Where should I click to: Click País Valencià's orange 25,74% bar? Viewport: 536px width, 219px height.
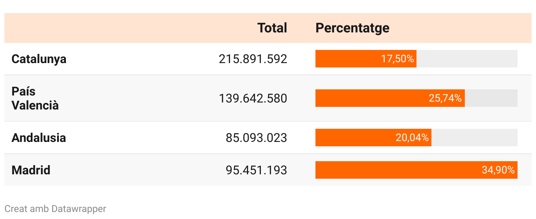pos(369,98)
